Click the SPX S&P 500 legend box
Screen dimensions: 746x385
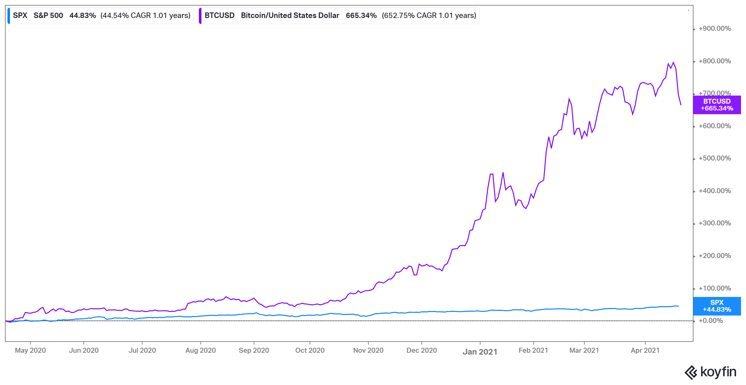click(100, 16)
